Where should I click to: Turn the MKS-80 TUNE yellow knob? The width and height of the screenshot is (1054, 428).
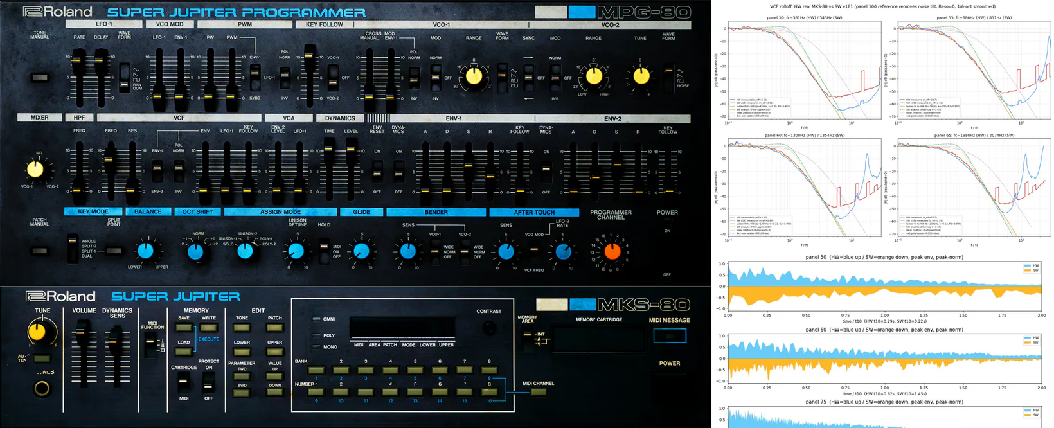37,332
